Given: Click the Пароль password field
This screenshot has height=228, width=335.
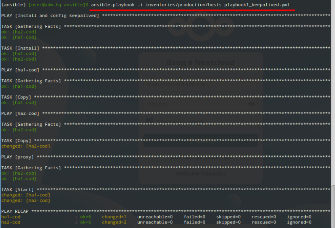Looking at the screenshot, I should click(x=195, y=104).
